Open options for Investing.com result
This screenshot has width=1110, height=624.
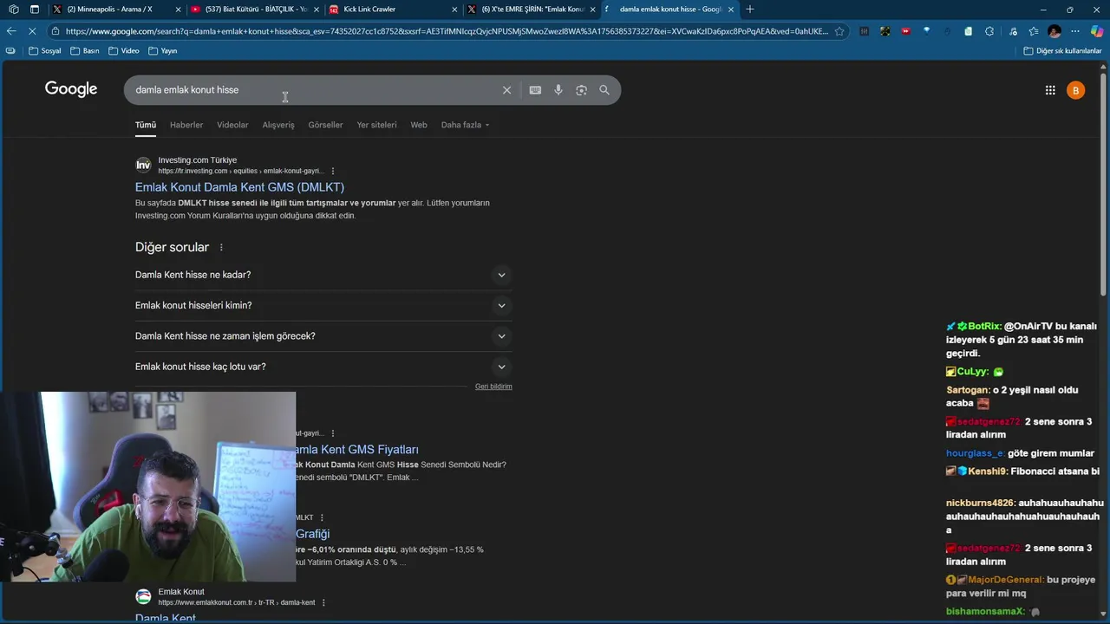point(333,172)
